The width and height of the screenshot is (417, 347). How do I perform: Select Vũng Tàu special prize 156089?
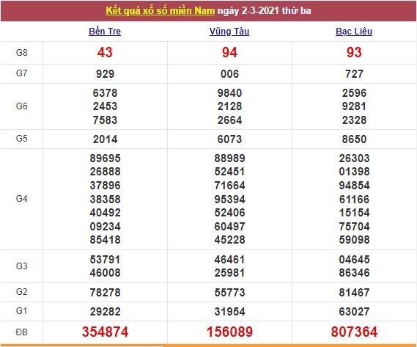tap(230, 332)
